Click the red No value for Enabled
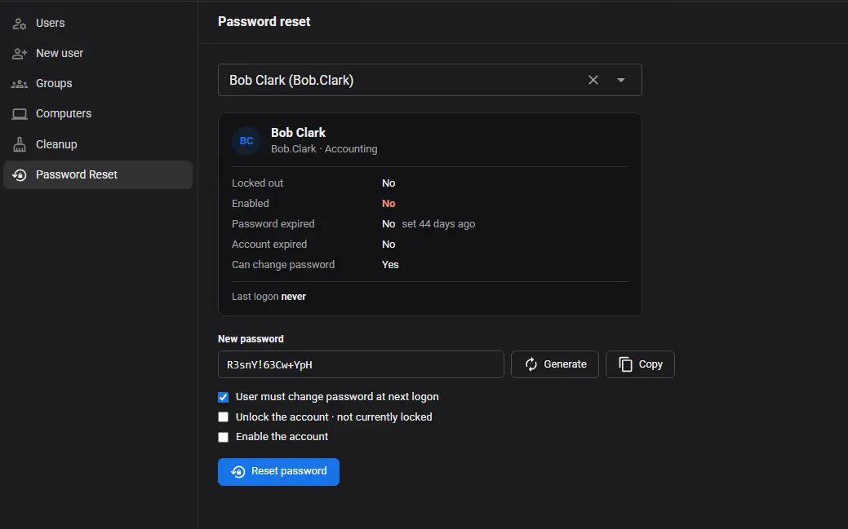 tap(388, 204)
